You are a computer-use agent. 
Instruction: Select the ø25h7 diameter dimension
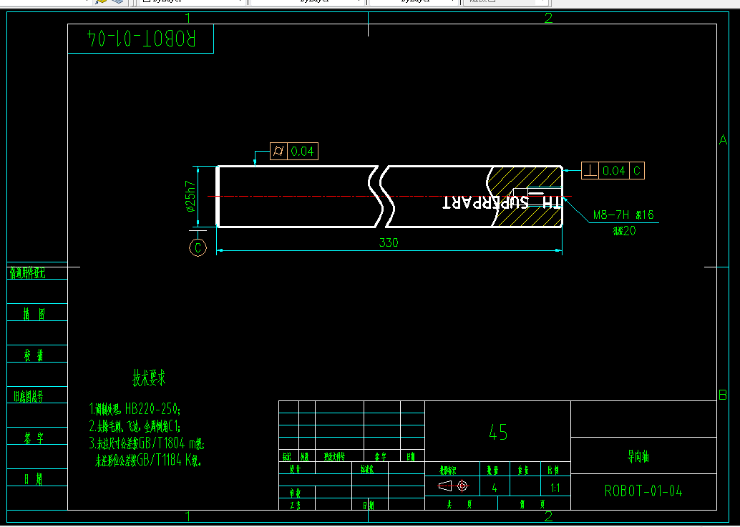click(x=190, y=196)
